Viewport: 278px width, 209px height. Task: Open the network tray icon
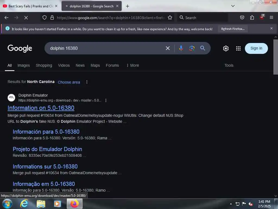click(237, 204)
